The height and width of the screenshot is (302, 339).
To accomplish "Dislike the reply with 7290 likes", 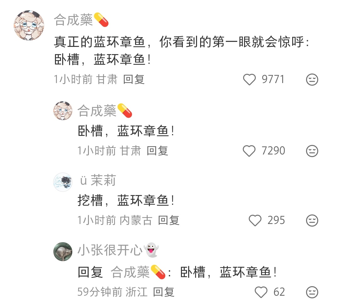I will (312, 151).
